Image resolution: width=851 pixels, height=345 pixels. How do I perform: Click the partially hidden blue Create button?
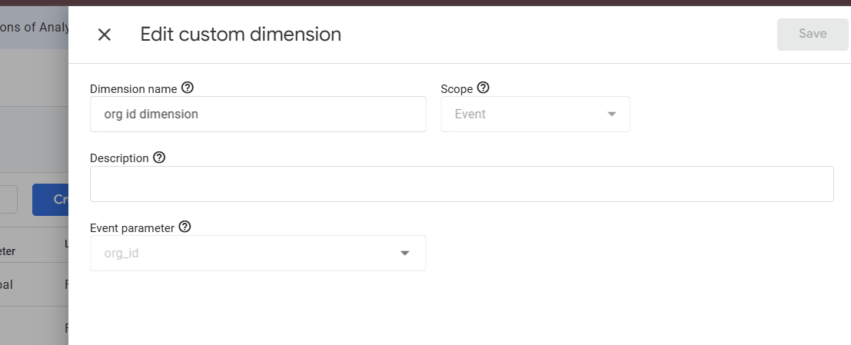(51, 200)
